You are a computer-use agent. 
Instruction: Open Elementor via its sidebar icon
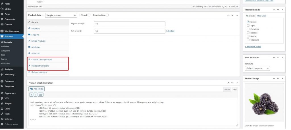2,81
